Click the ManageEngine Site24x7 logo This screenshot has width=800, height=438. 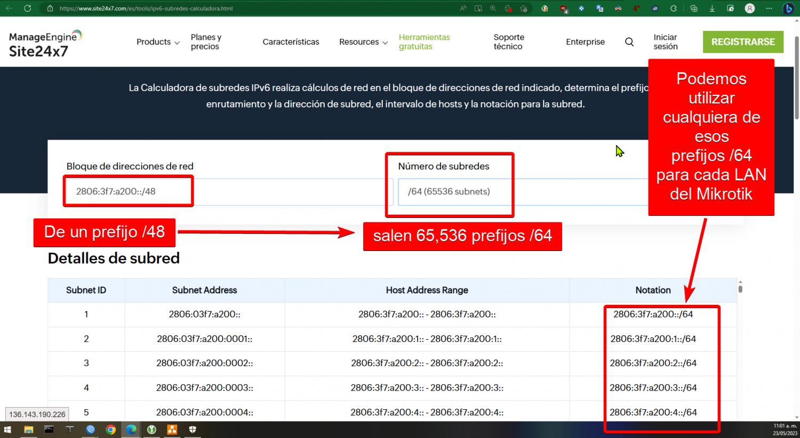[x=45, y=43]
